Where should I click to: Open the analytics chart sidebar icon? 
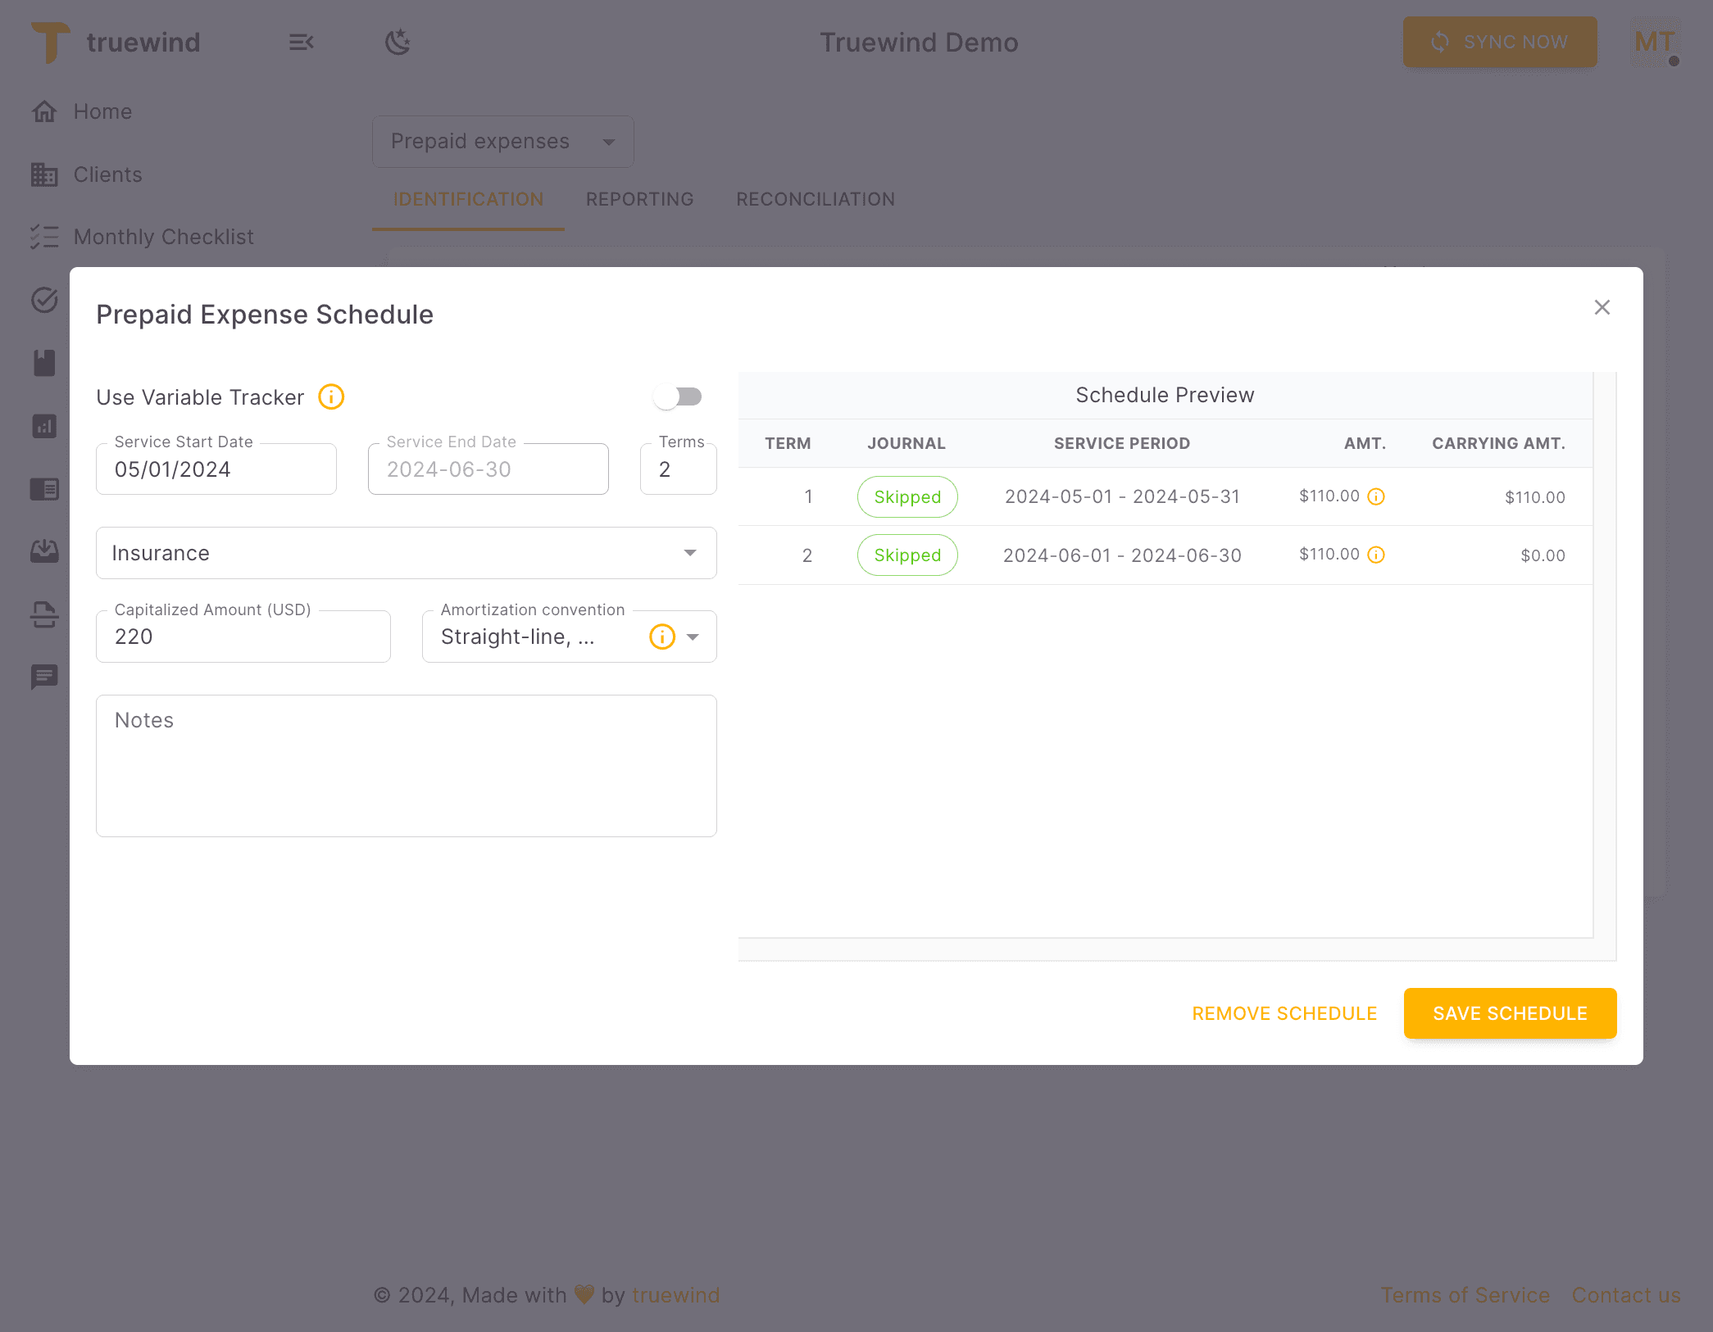pos(44,425)
